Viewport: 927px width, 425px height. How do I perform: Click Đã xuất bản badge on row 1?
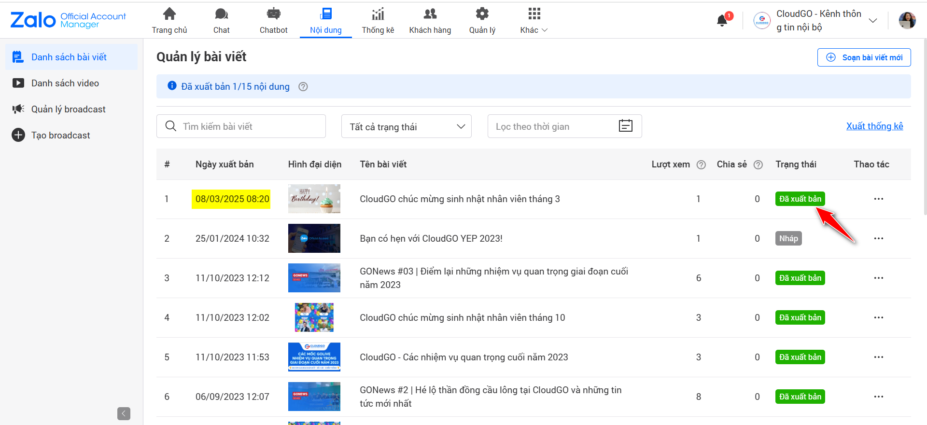pos(800,199)
